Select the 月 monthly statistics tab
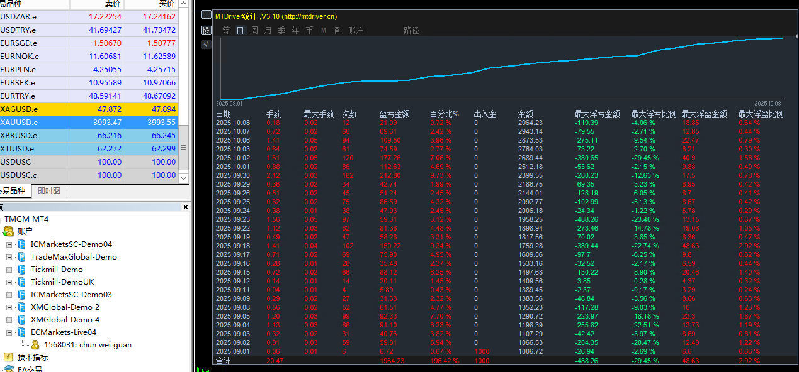Screen dimensions: 799x372 pyautogui.click(x=268, y=30)
